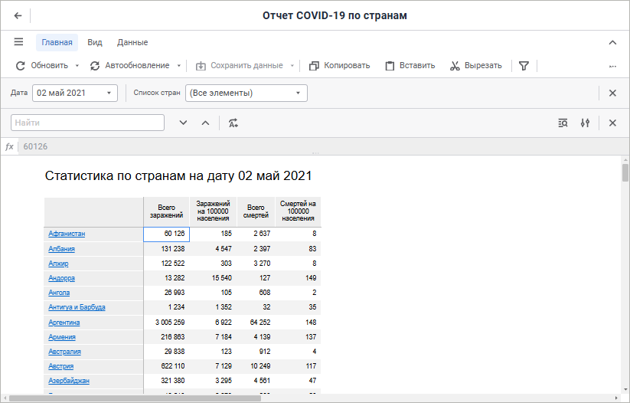Image resolution: width=630 pixels, height=403 pixels.
Task: Open the Дата dropdown list
Action: click(x=109, y=93)
